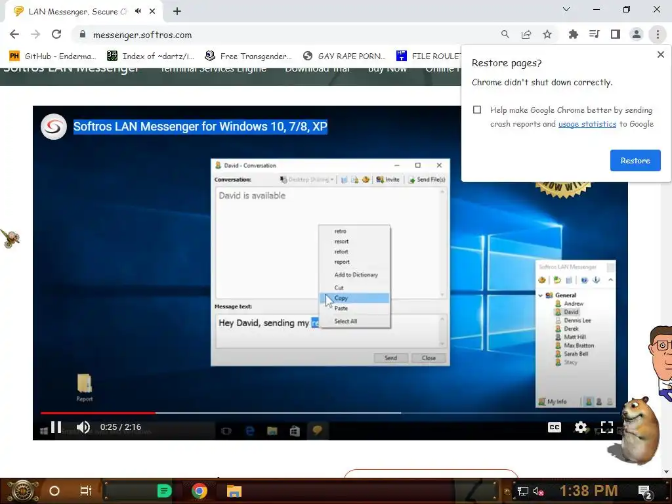Image resolution: width=672 pixels, height=504 pixels.
Task: Open Chrome three-dot menu
Action: point(658,34)
